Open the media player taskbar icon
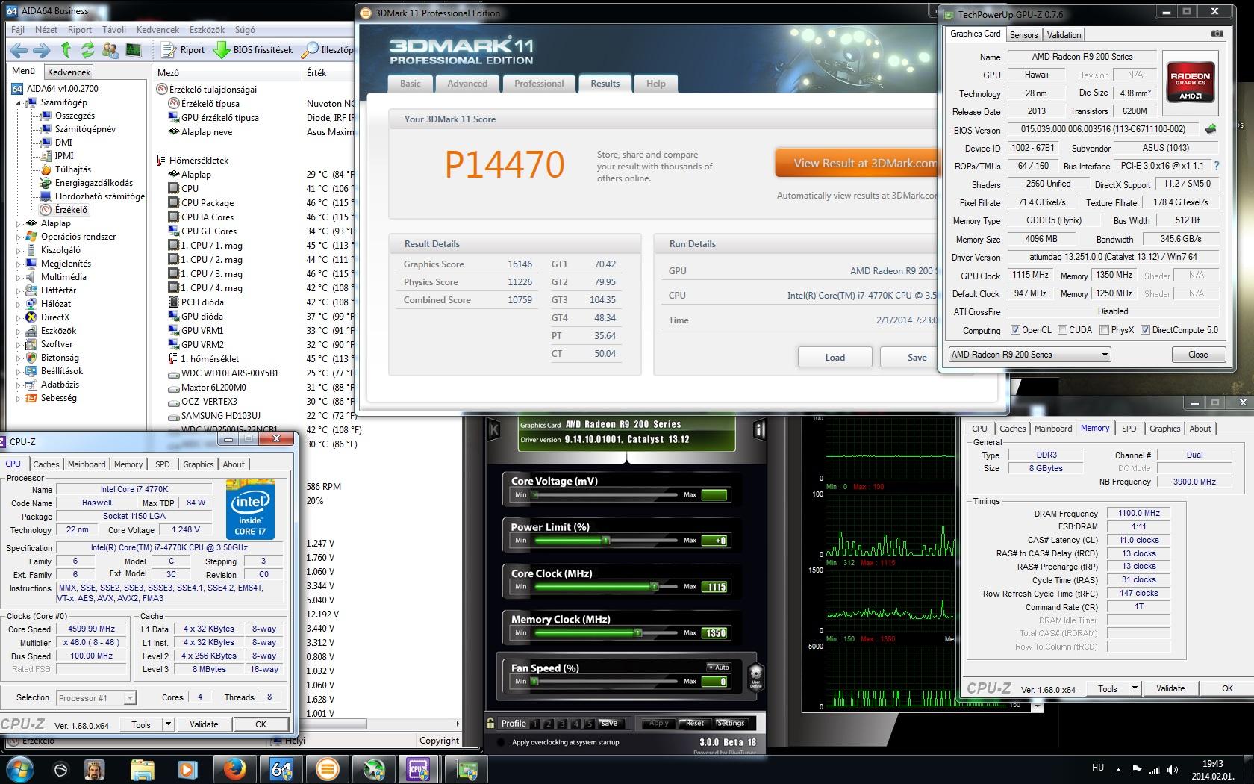Viewport: 1254px width, 784px height. tap(187, 769)
